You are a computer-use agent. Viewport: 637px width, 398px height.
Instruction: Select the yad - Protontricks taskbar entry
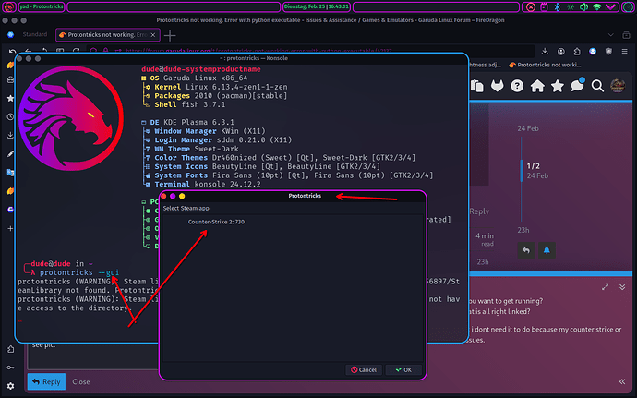[x=42, y=6]
